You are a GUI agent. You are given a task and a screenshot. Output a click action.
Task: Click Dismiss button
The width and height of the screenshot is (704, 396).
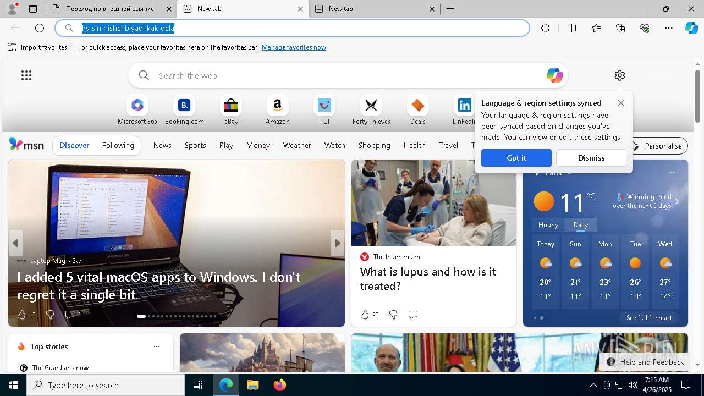[591, 158]
